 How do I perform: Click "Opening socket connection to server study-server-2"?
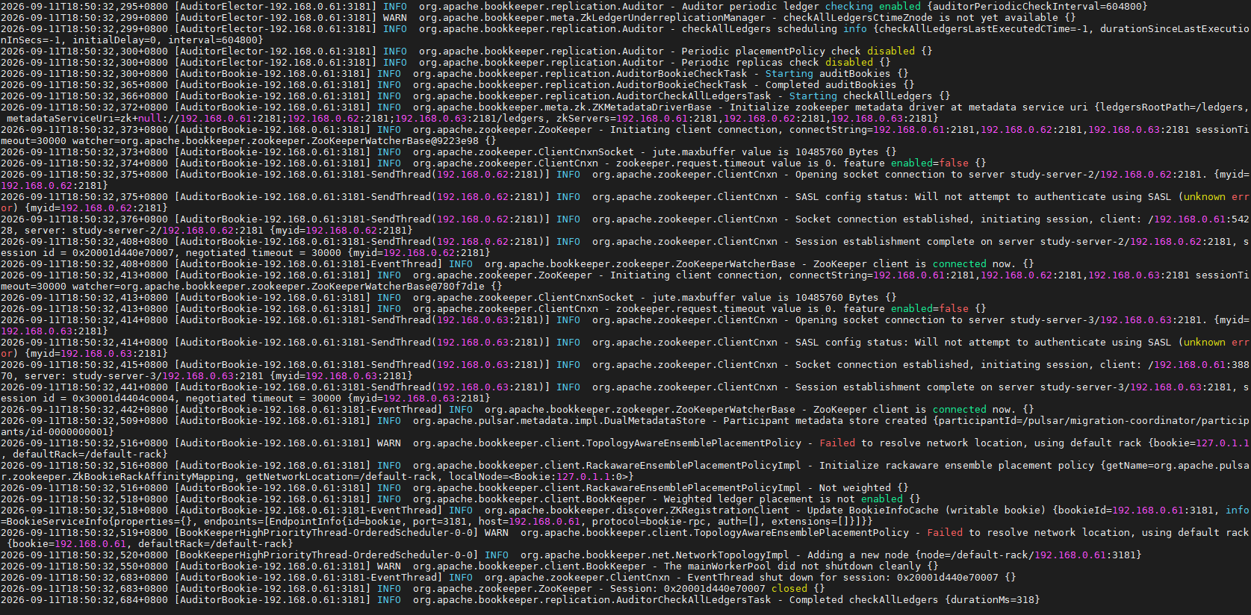pos(945,175)
